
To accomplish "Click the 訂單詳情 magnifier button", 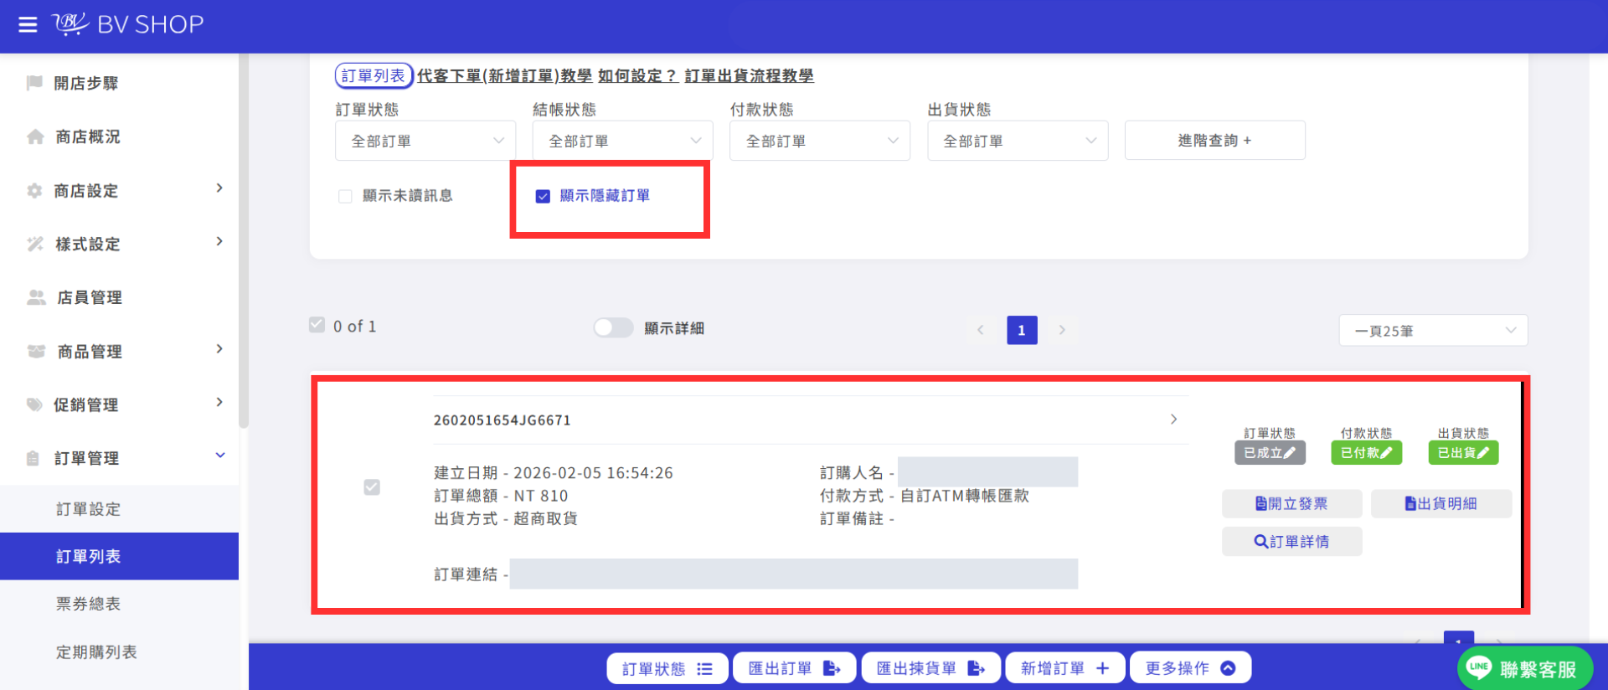I will (x=1291, y=542).
